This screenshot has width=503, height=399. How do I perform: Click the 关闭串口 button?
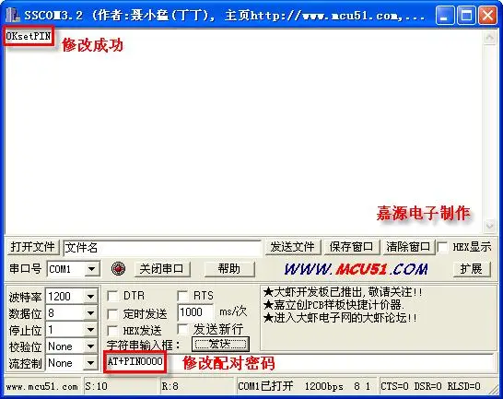[162, 269]
